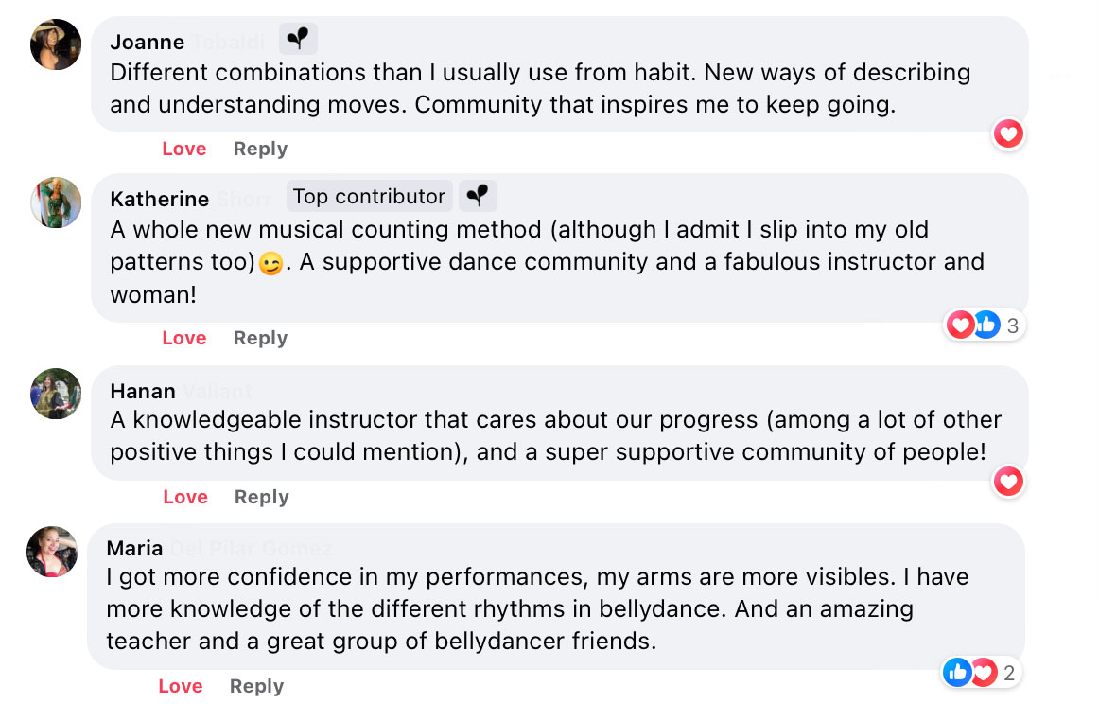
Task: Reply to Hanan's comment
Action: click(x=261, y=497)
